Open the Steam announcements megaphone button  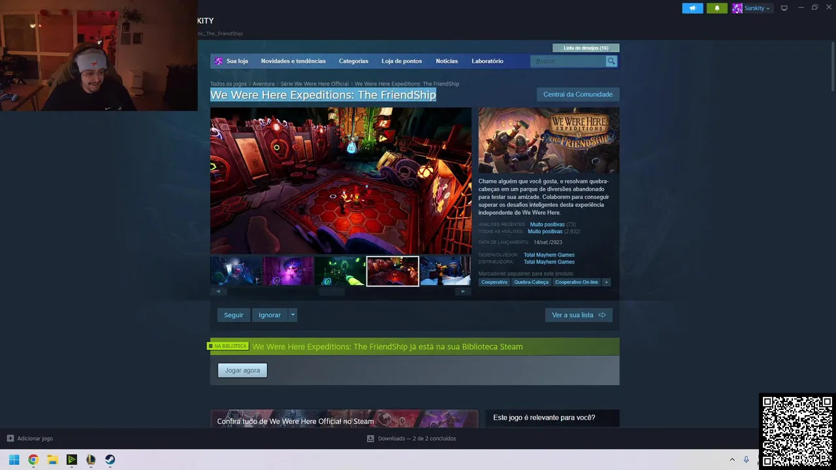[692, 8]
